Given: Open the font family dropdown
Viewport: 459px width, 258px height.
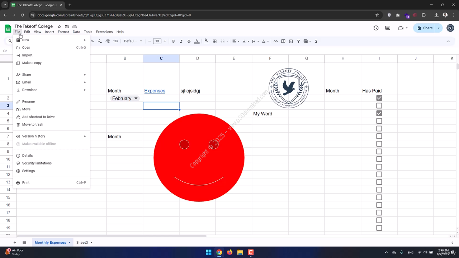Looking at the screenshot, I should [x=133, y=41].
